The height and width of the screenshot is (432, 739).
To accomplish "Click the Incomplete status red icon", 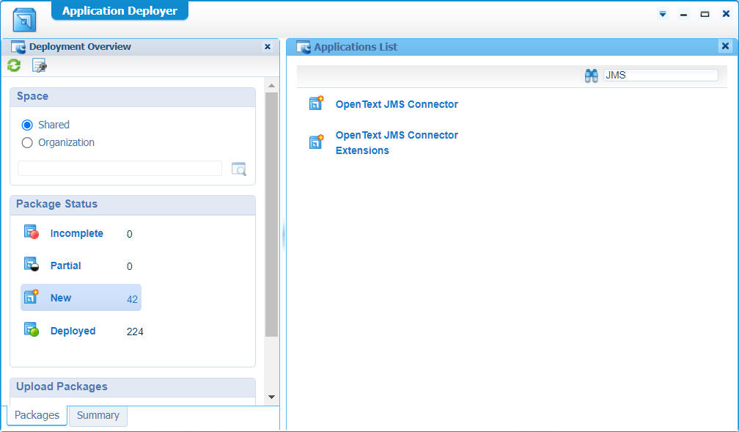I will pyautogui.click(x=31, y=233).
